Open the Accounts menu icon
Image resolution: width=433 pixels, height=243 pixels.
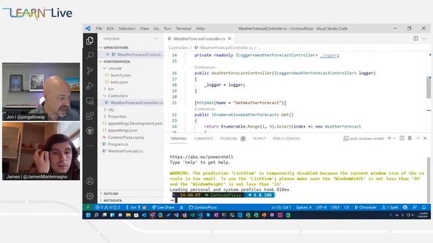coord(90,182)
